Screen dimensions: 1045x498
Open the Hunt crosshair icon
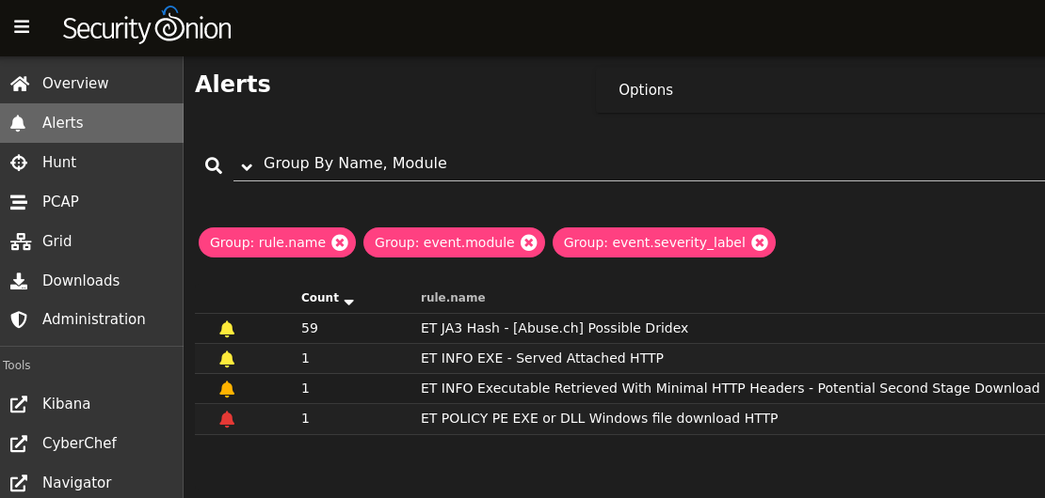(x=19, y=163)
